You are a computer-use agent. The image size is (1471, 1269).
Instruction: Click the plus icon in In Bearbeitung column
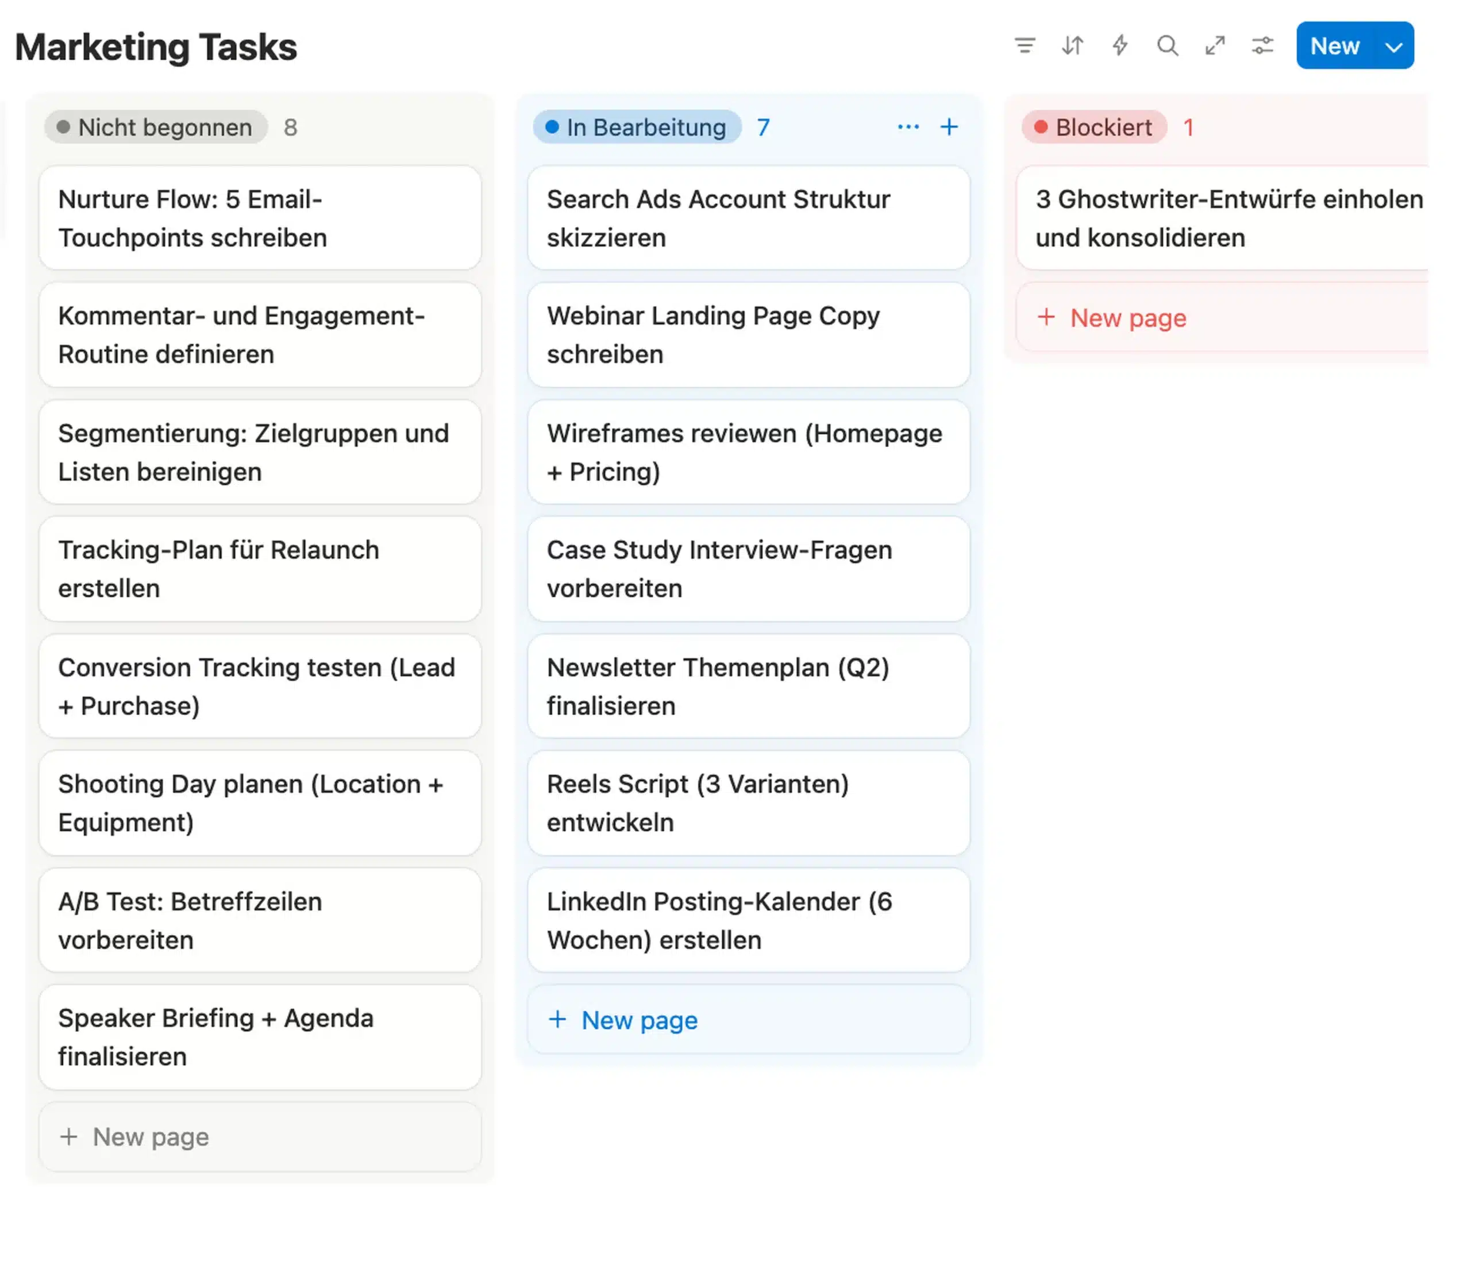[x=949, y=127]
